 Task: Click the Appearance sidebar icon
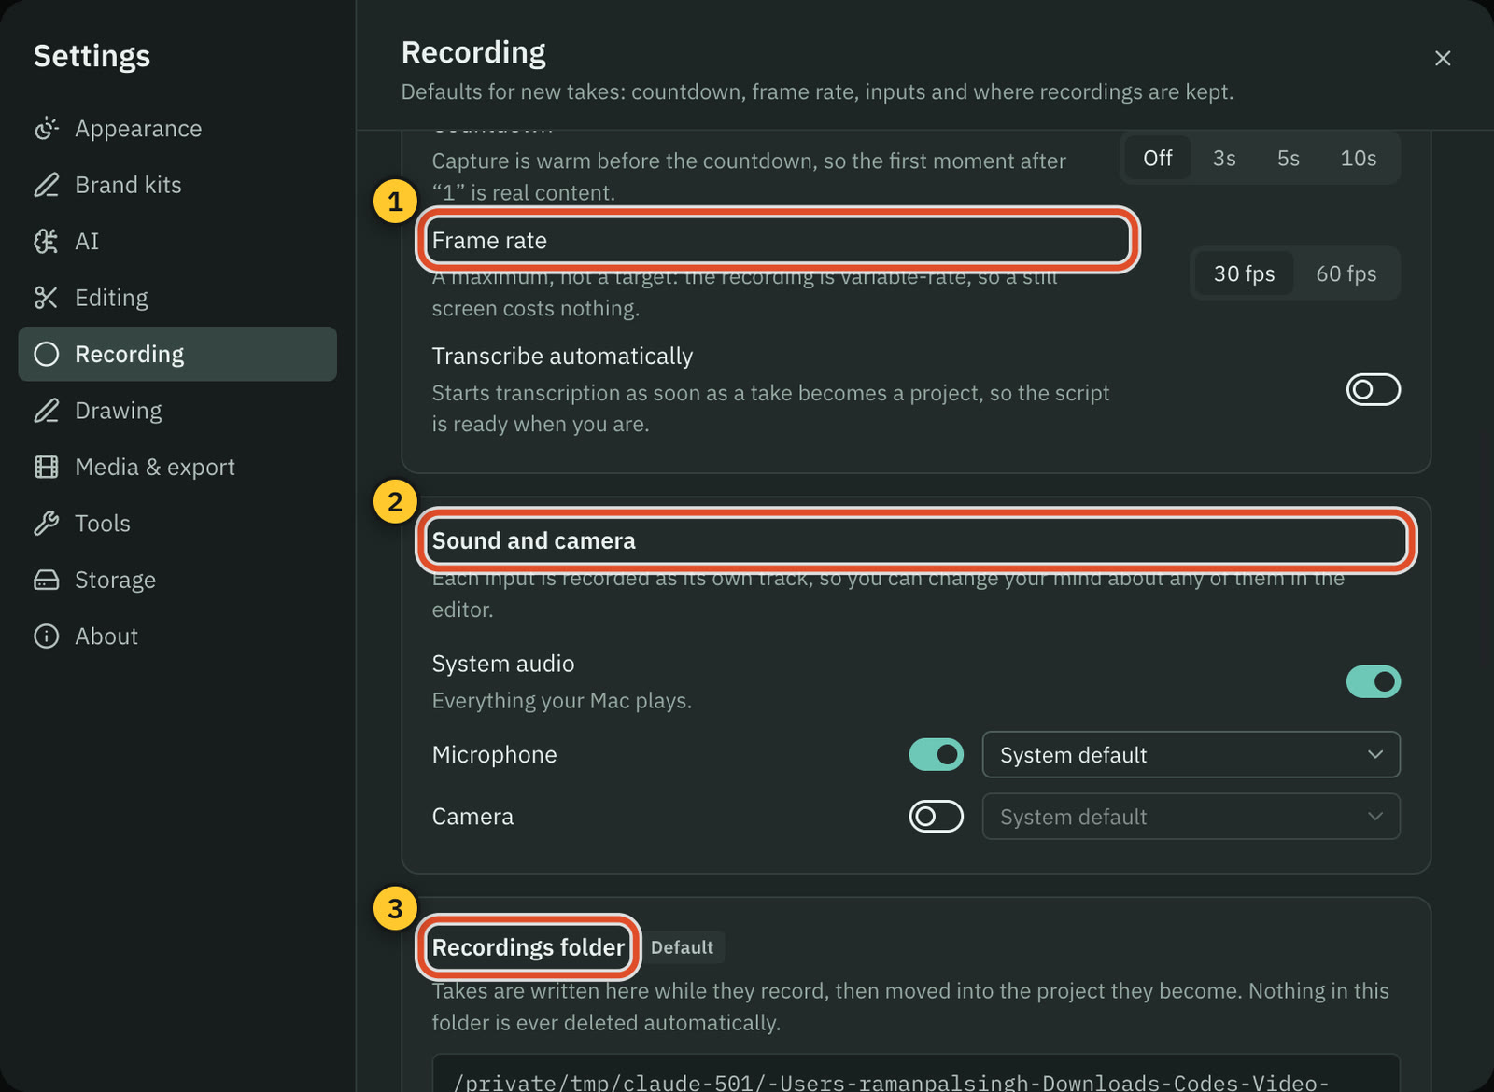(46, 129)
